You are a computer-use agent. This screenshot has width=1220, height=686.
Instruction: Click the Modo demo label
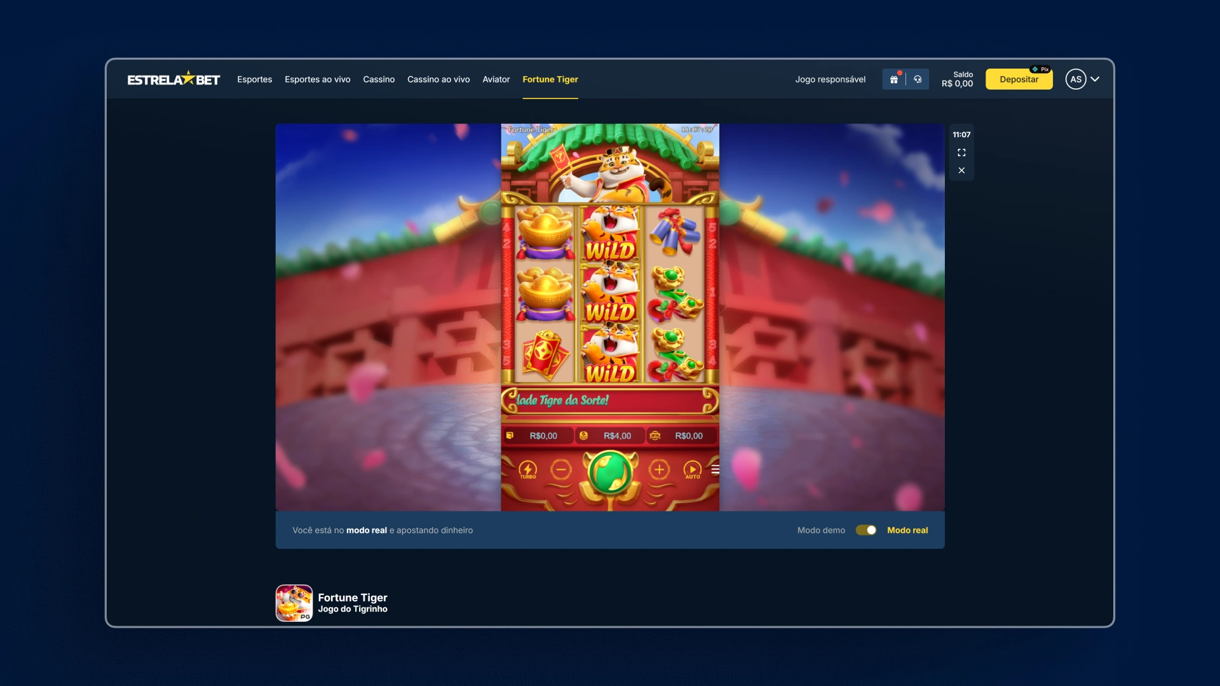click(821, 530)
